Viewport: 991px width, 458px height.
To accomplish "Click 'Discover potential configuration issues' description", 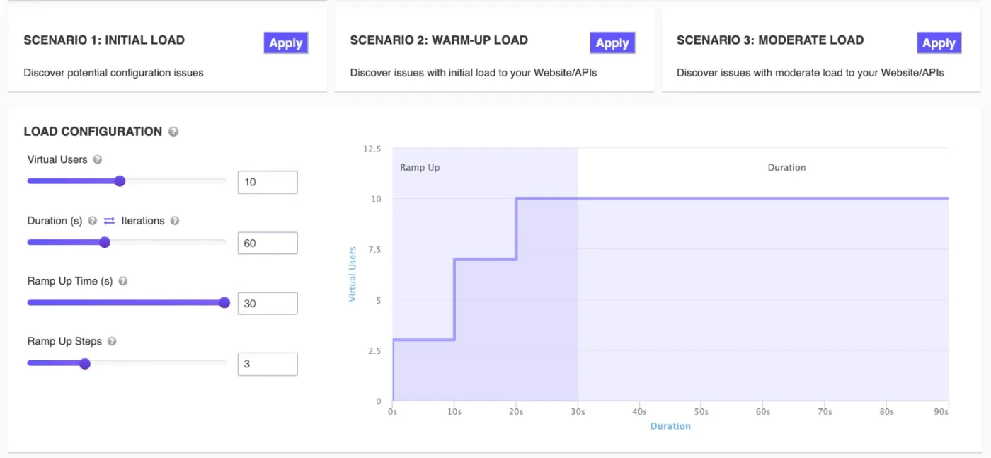I will coord(113,72).
